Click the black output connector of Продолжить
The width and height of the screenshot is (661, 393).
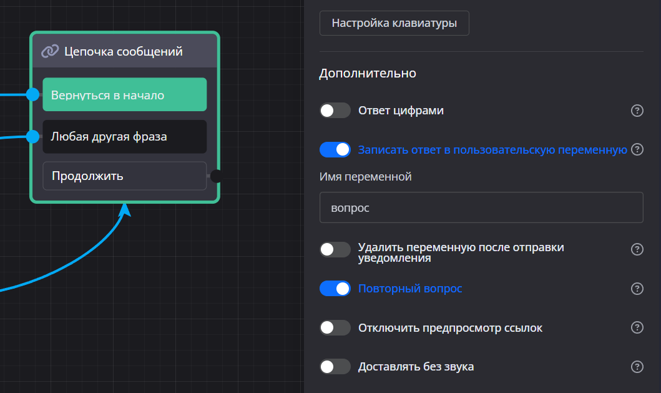click(216, 176)
